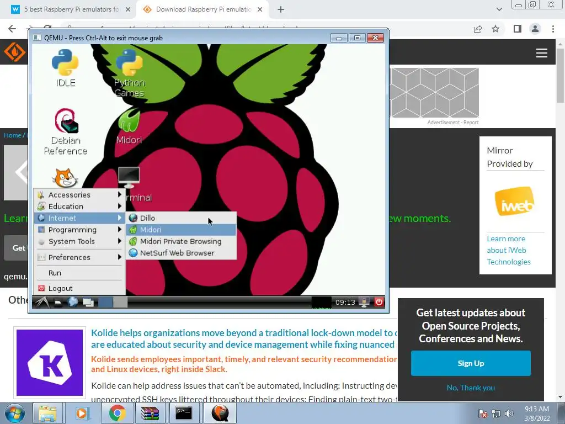Click the Kolide logo thumbnail
The image size is (565, 424).
pos(50,362)
